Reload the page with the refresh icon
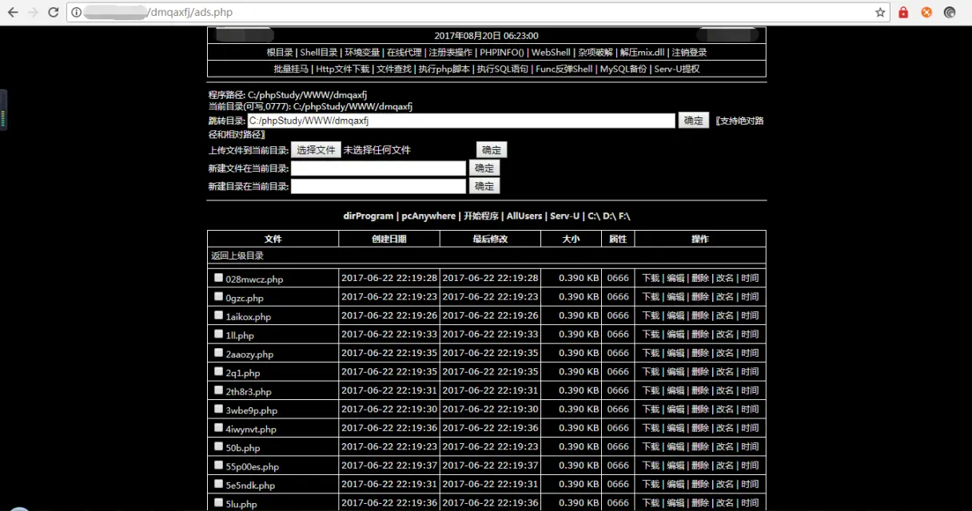Viewport: 972px width, 511px height. click(53, 13)
